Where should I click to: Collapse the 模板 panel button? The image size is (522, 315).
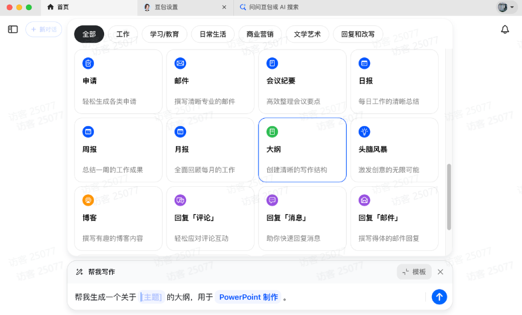[414, 272]
